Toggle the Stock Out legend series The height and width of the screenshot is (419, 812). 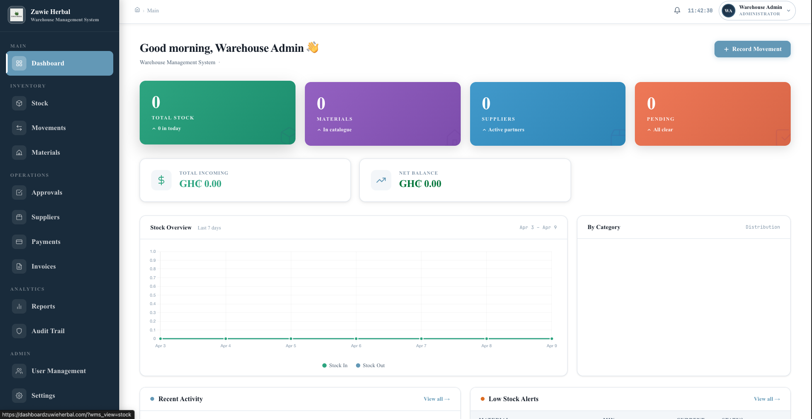[370, 365]
